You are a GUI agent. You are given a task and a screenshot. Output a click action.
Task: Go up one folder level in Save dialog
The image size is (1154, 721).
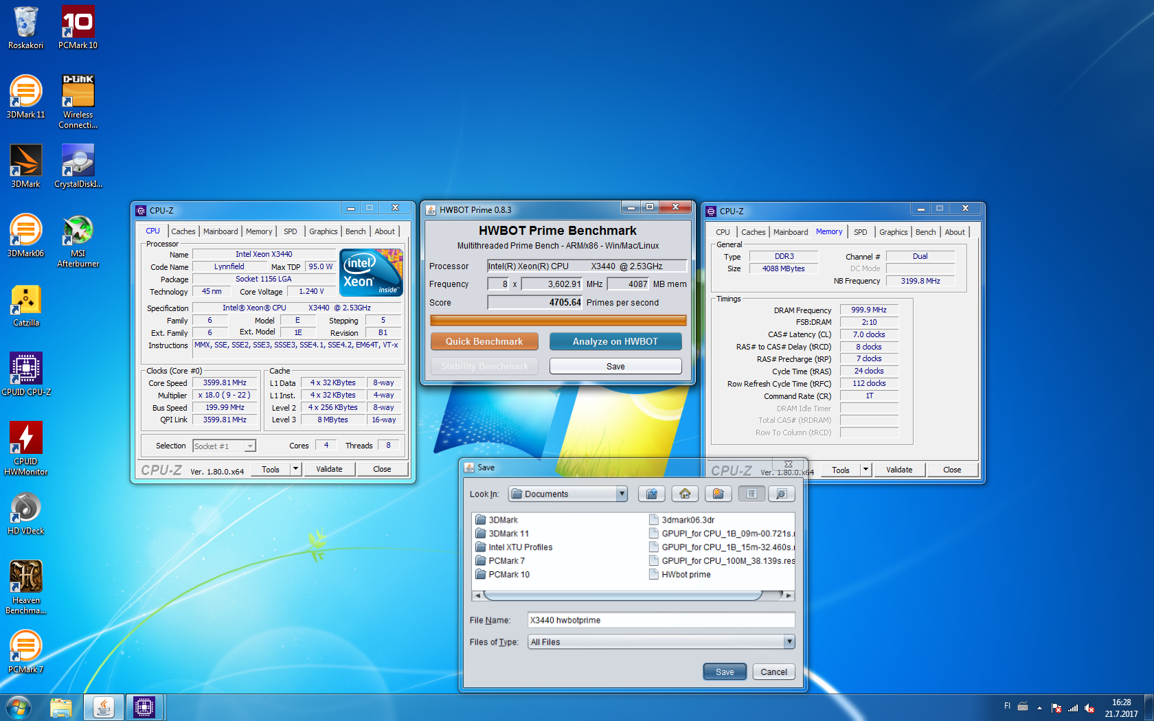click(652, 494)
